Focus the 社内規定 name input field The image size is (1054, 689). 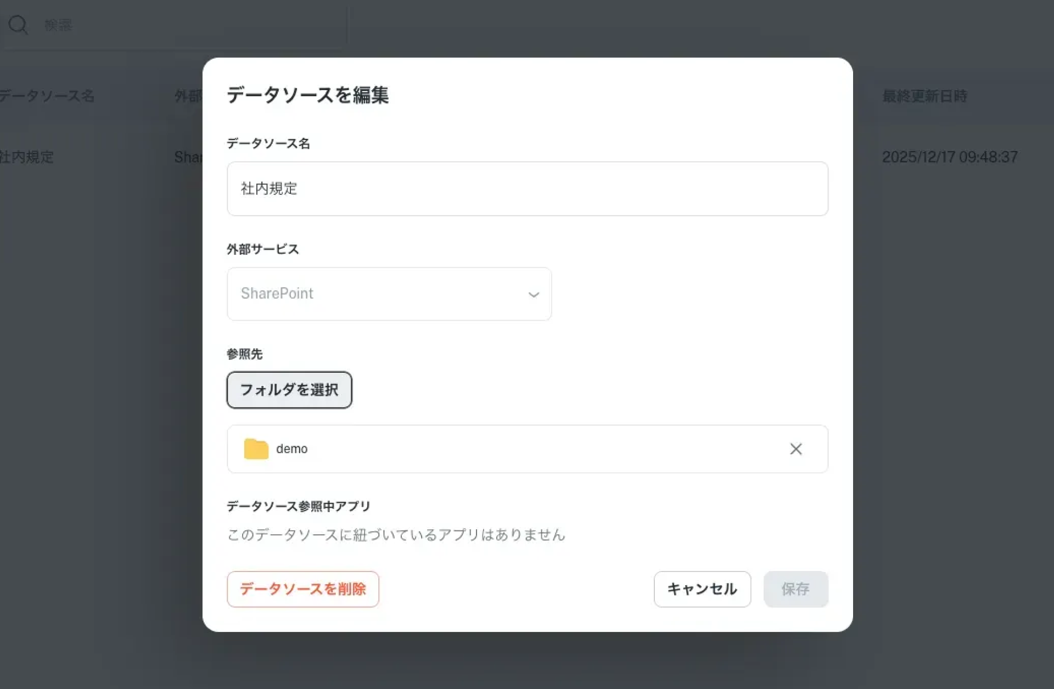click(527, 189)
